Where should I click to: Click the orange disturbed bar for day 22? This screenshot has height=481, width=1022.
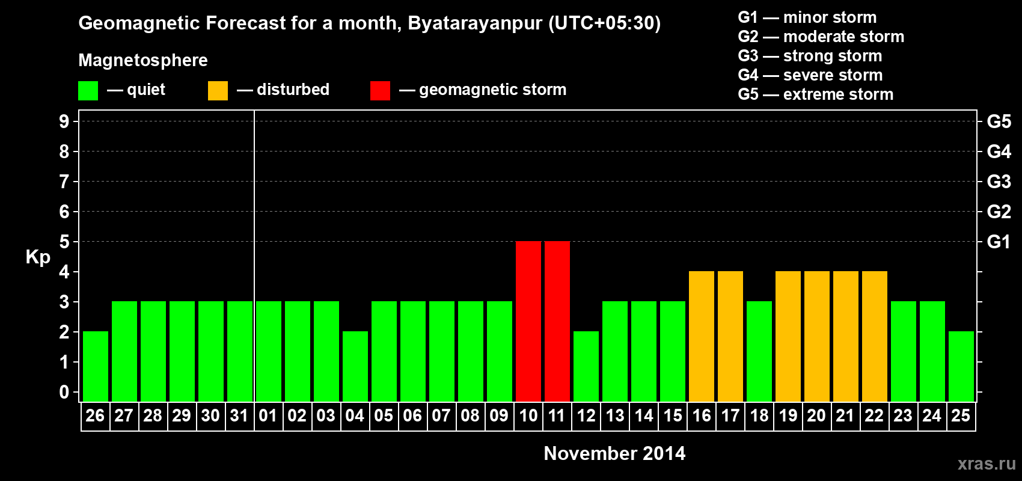pyautogui.click(x=875, y=336)
